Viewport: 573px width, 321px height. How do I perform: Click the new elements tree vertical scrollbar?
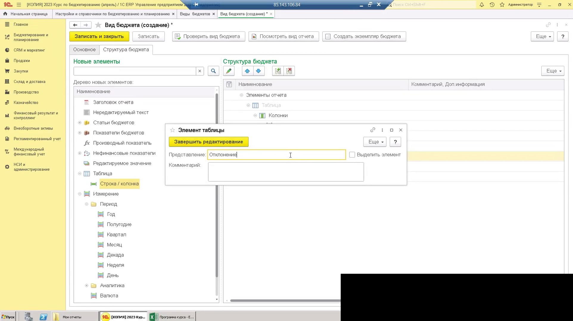pos(217,186)
